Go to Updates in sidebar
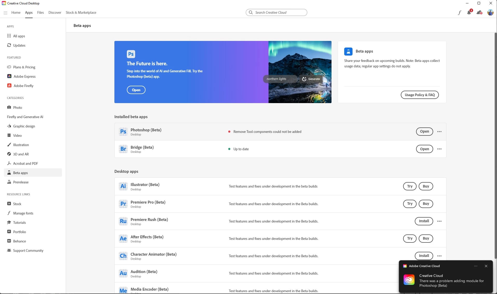This screenshot has width=497, height=294. click(33, 45)
